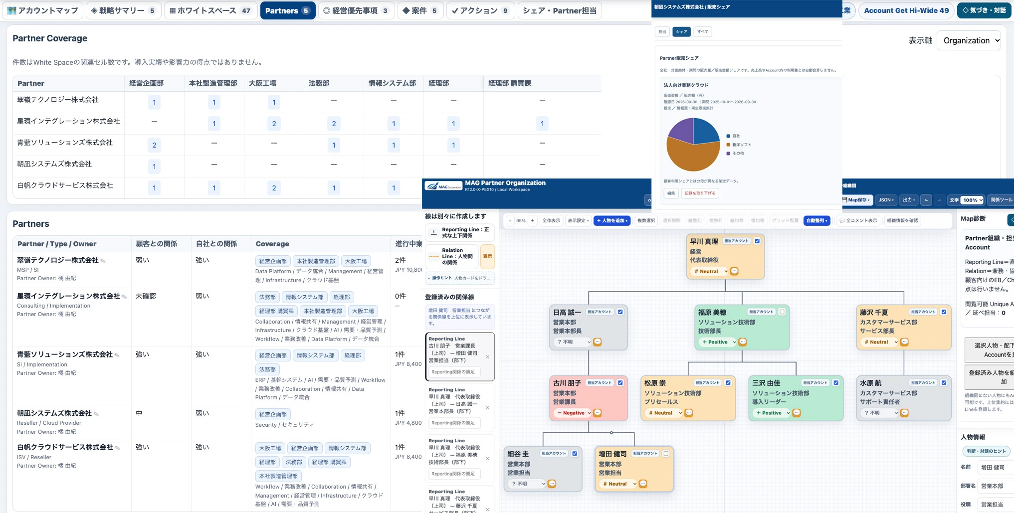
Task: Open the 自動整列 dropdown button
Action: point(817,220)
